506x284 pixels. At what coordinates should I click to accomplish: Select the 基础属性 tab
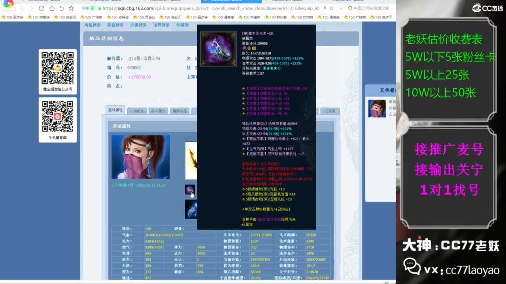pos(115,110)
